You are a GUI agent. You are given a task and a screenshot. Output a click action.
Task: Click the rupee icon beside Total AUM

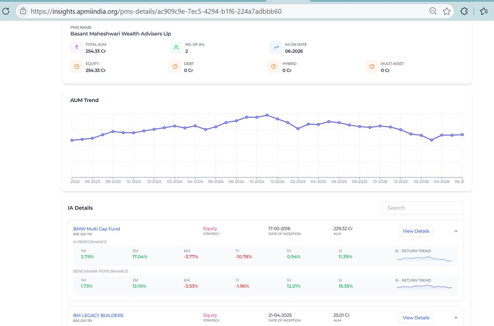pos(77,47)
